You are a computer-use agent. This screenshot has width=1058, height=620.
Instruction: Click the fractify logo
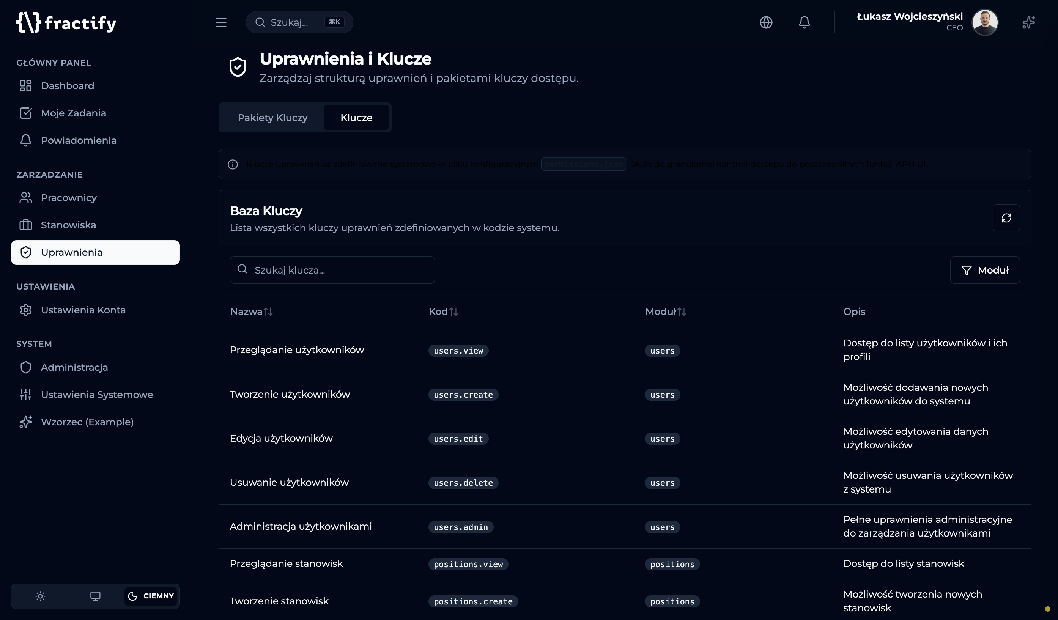pos(66,22)
